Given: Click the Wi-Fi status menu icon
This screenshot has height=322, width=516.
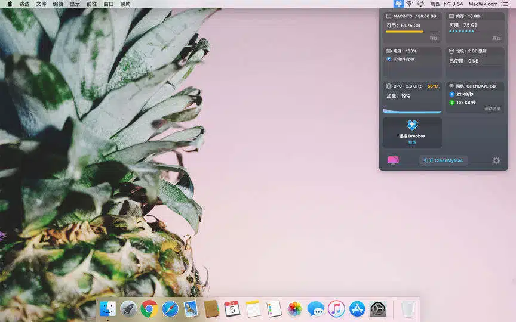Looking at the screenshot, I should coord(409,4).
